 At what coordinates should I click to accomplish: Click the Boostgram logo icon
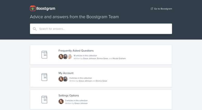tap(33, 8)
